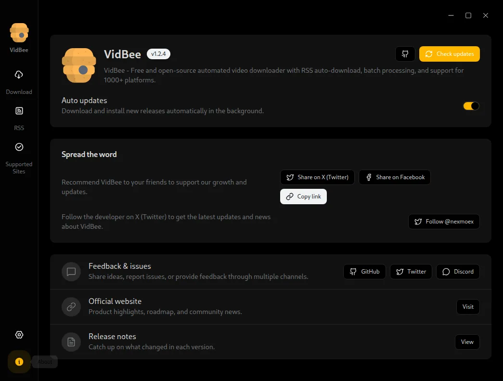The image size is (503, 381).
Task: Select the About info icon
Action: [19, 362]
